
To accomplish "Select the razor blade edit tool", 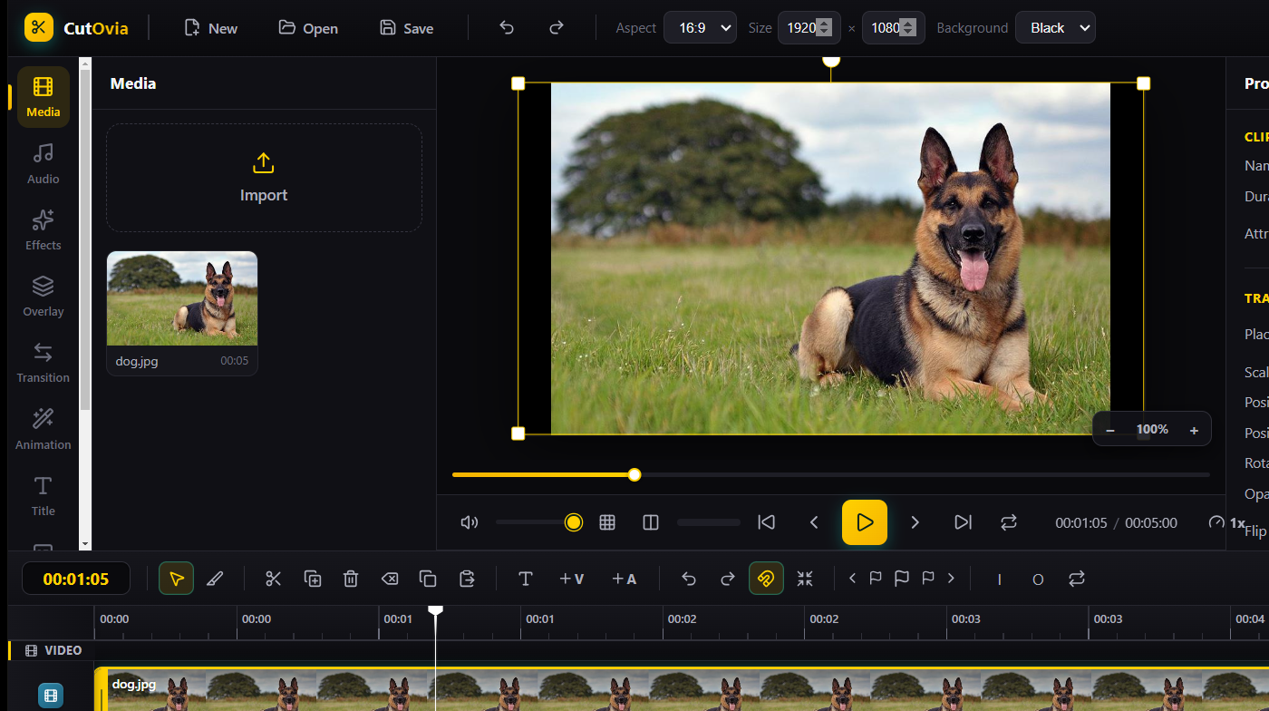I will point(215,579).
